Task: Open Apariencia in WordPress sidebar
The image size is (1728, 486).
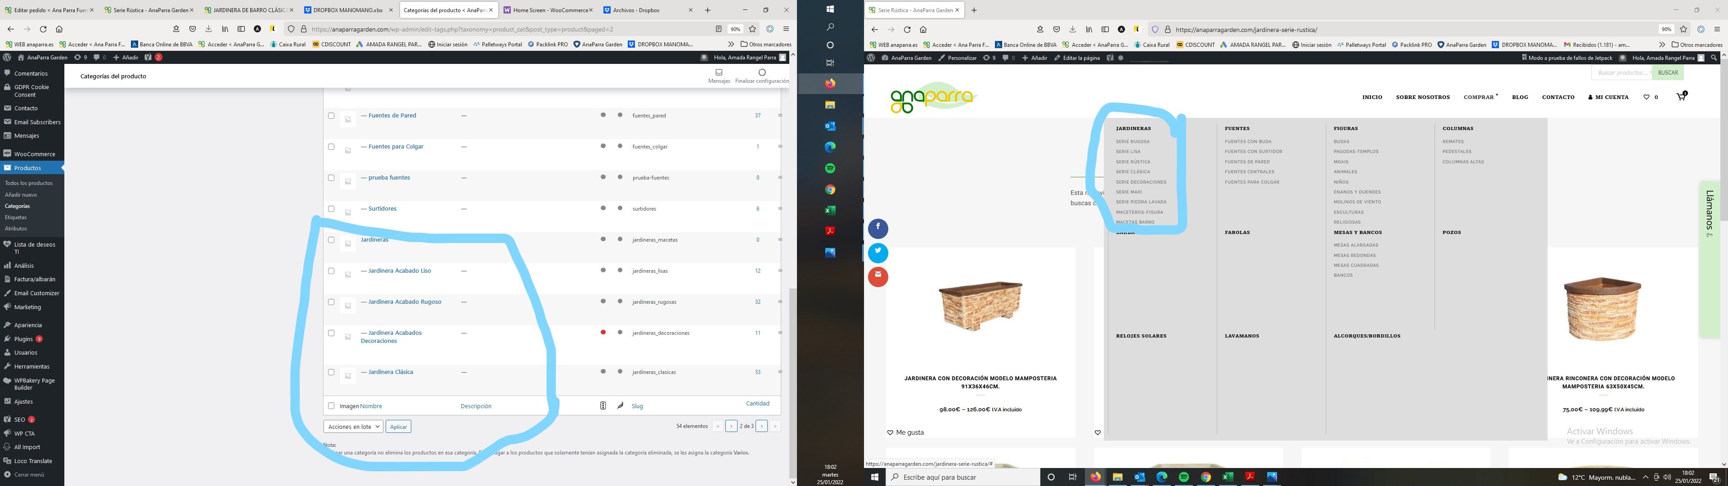Action: coord(27,325)
